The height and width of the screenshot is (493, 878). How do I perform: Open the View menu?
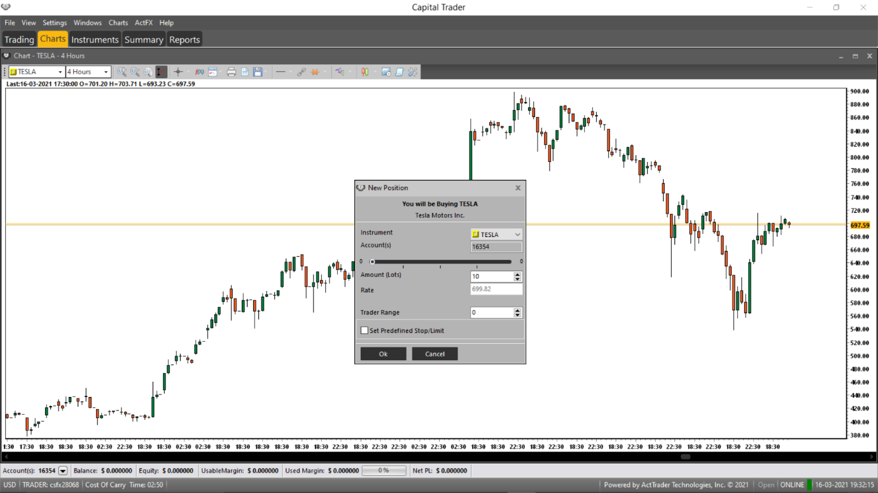(29, 23)
